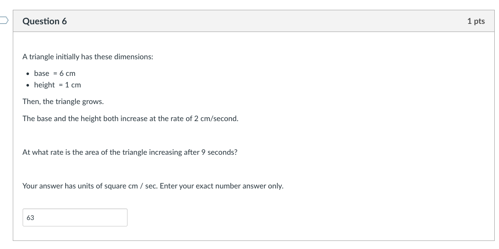Click the "Then, the triangle grows." sentence
Screen dimensions: 499x249
(63, 102)
